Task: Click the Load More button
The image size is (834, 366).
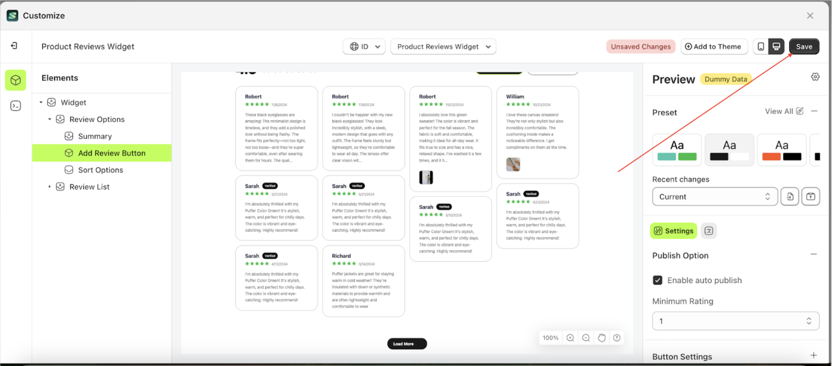Action: click(407, 344)
